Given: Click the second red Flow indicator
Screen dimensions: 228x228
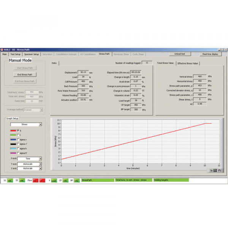Looking at the screenshot, I should [42, 180].
